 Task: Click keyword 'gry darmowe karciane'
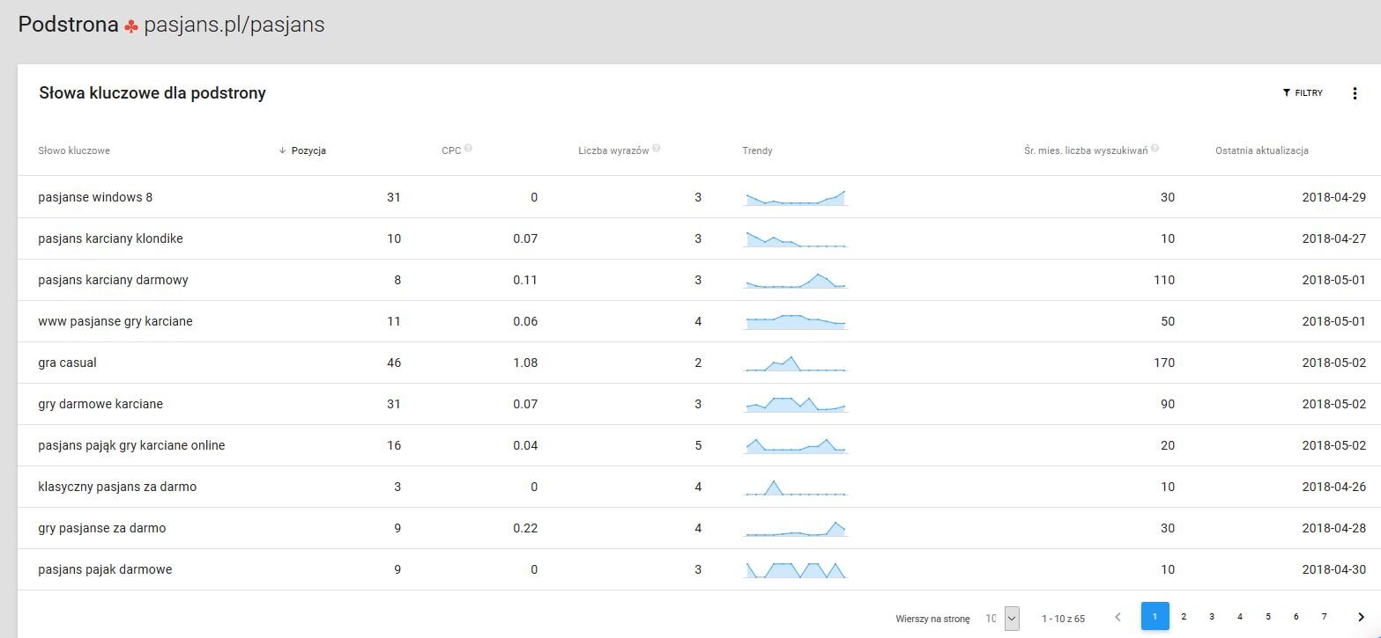click(100, 404)
